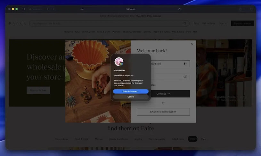This screenshot has width=261, height=156.
Task: Click the Sign up link in top banner
Action: pyautogui.click(x=157, y=16)
